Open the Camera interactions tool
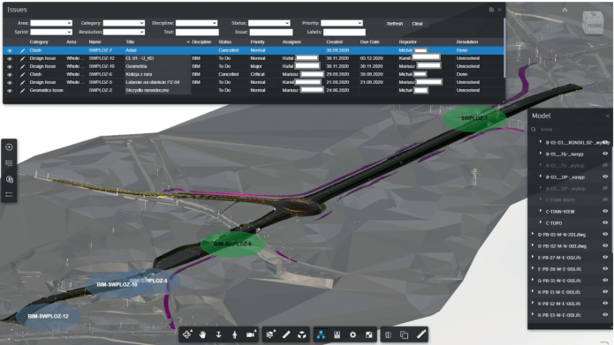The height and width of the screenshot is (345, 614). [x=251, y=334]
